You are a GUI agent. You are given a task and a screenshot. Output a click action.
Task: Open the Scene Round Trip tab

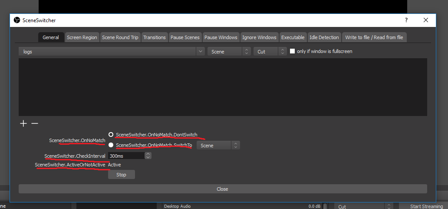[120, 37]
